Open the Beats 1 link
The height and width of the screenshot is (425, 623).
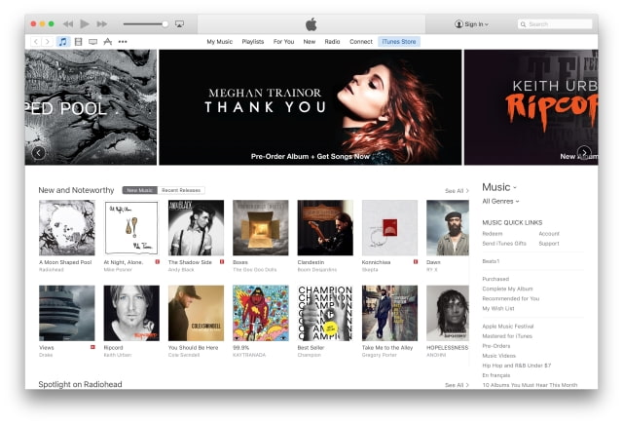click(491, 261)
